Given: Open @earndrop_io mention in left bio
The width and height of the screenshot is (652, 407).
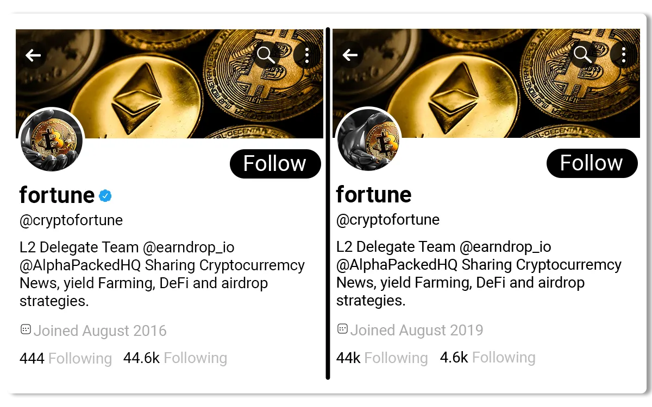Looking at the screenshot, I should tap(189, 247).
